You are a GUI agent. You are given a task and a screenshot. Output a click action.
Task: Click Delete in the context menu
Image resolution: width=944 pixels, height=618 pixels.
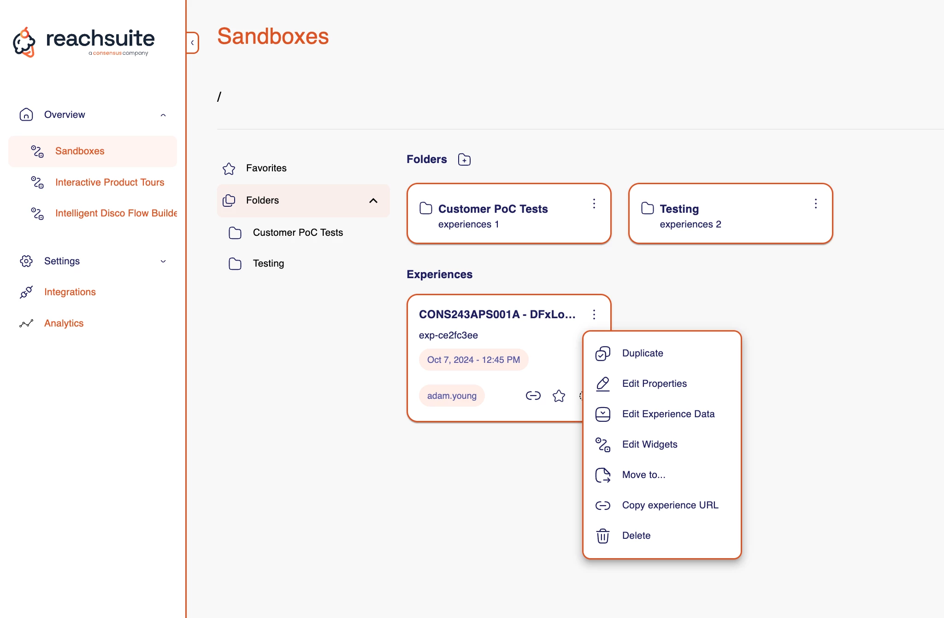coord(636,536)
